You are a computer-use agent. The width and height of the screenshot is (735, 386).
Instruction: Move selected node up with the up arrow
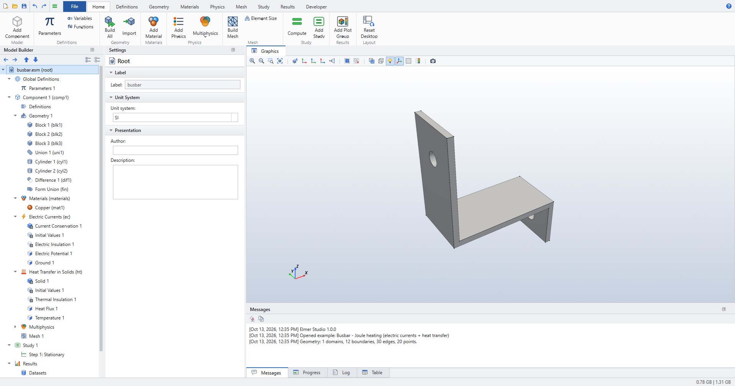[26, 60]
